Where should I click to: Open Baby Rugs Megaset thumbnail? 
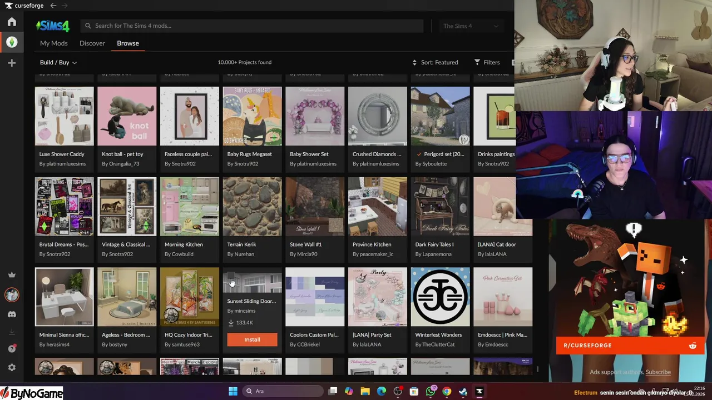[253, 116]
